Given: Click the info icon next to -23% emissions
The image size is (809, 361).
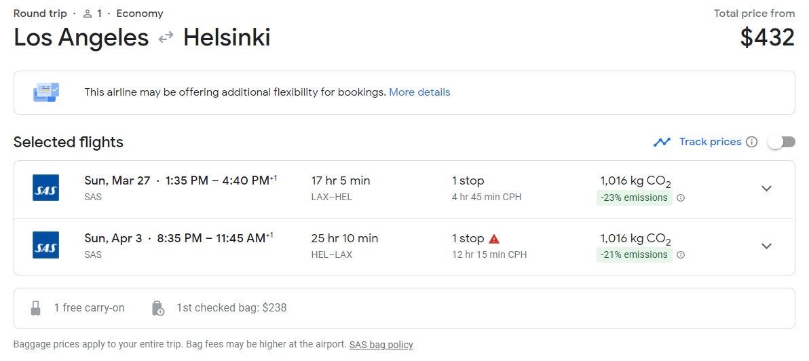Looking at the screenshot, I should coord(681,198).
